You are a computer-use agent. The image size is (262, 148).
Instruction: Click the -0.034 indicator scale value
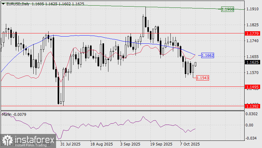pyautogui.click(x=251, y=138)
